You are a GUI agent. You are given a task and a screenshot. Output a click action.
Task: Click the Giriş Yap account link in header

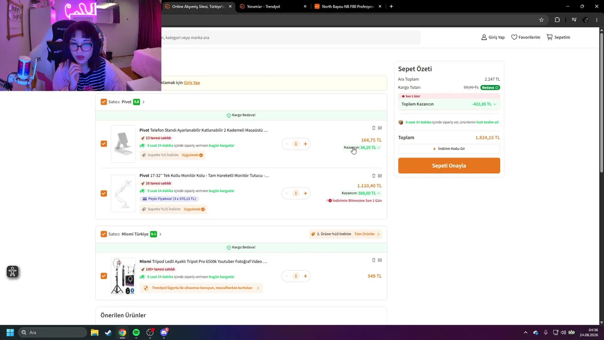493,37
